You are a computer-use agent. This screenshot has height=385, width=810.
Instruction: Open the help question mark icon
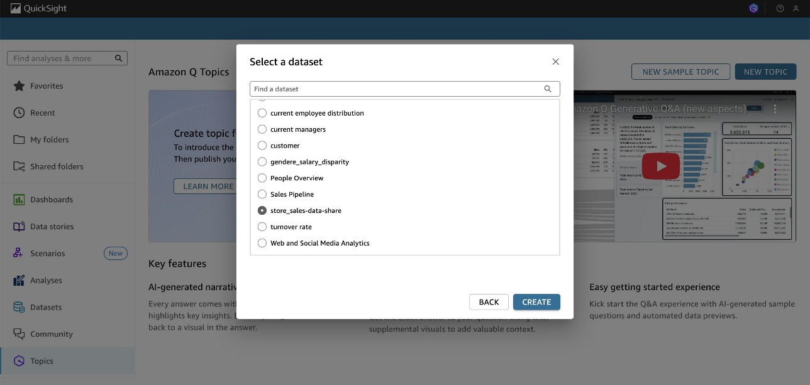(780, 9)
